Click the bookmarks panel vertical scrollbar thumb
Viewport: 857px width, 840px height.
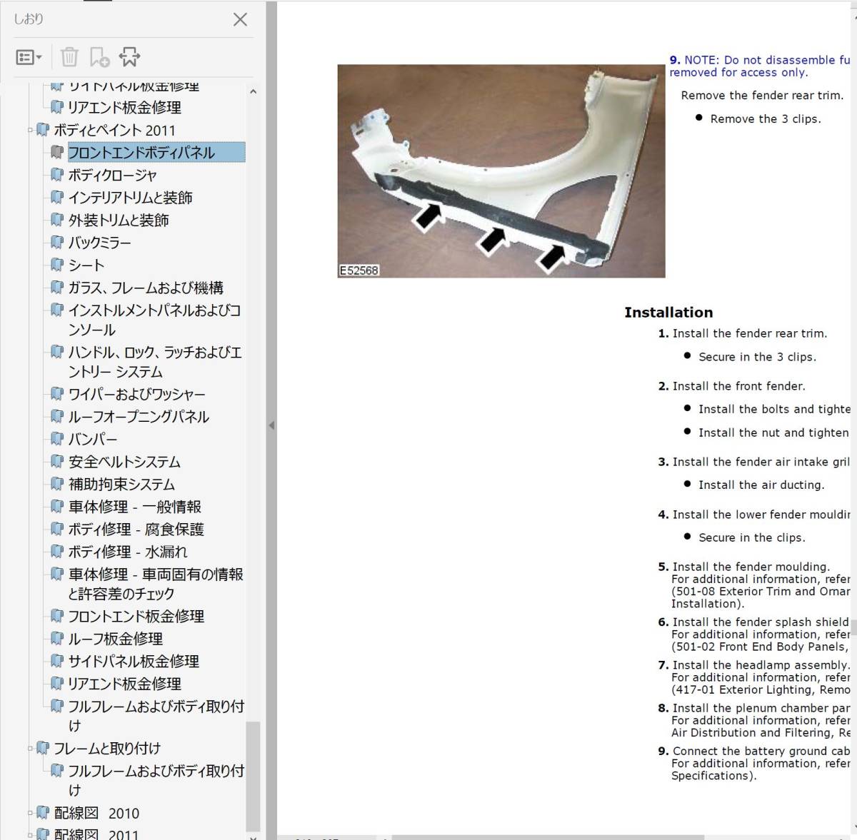pos(253,776)
